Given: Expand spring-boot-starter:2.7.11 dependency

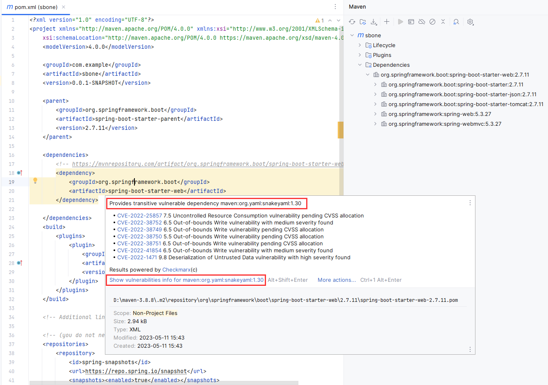Looking at the screenshot, I should click(x=375, y=84).
